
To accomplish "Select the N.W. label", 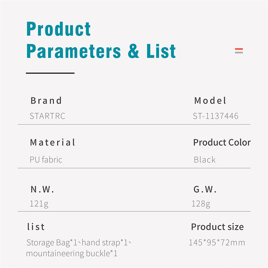I will tap(42, 189).
